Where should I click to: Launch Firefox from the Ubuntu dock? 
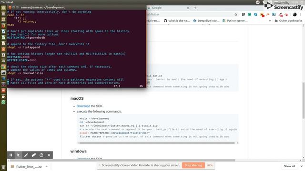(3, 25)
